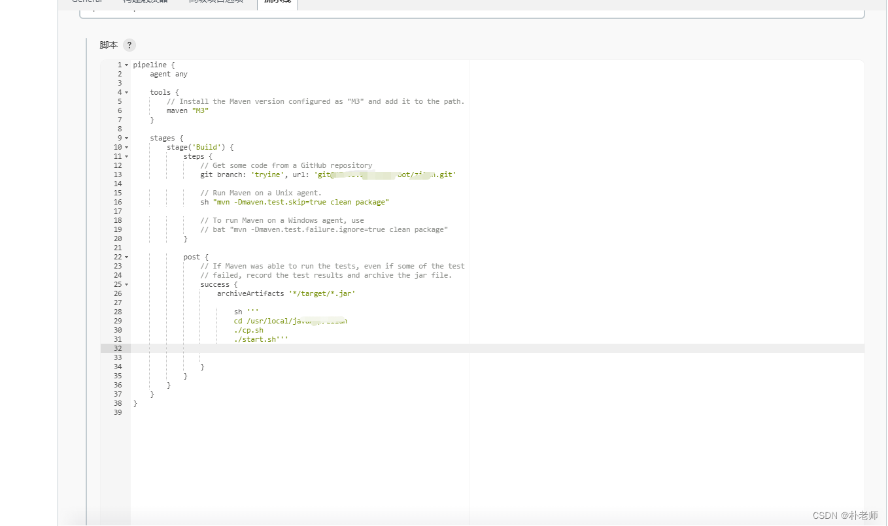Click the ./cp.sh line
888x526 pixels.
(248, 330)
